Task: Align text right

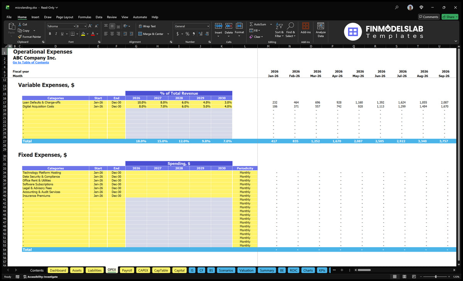Action: click(x=118, y=34)
